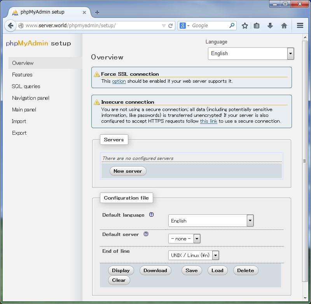The image size is (311, 304).
Task: Open a new tab with plus button
Action: (x=97, y=12)
